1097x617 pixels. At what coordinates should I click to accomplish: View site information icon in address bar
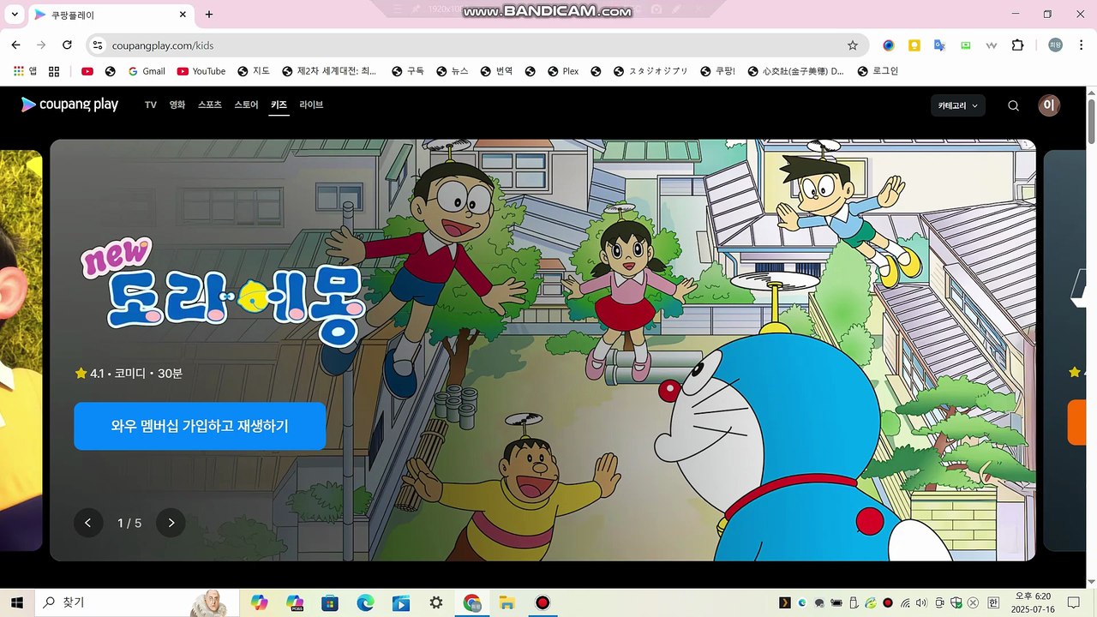click(x=97, y=45)
